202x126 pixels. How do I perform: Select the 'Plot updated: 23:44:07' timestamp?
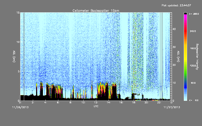[176, 5]
